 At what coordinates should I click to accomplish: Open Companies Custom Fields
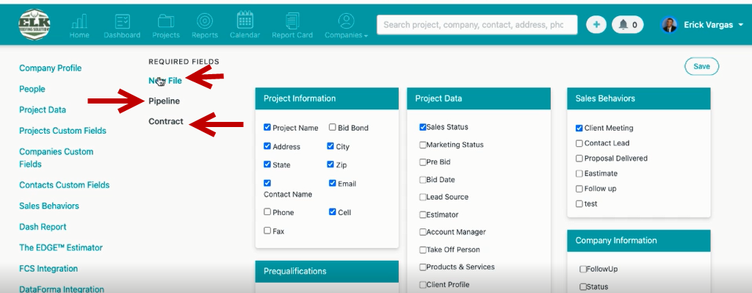click(x=56, y=158)
